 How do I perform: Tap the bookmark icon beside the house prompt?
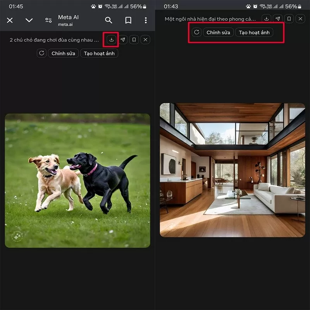[x=289, y=18]
